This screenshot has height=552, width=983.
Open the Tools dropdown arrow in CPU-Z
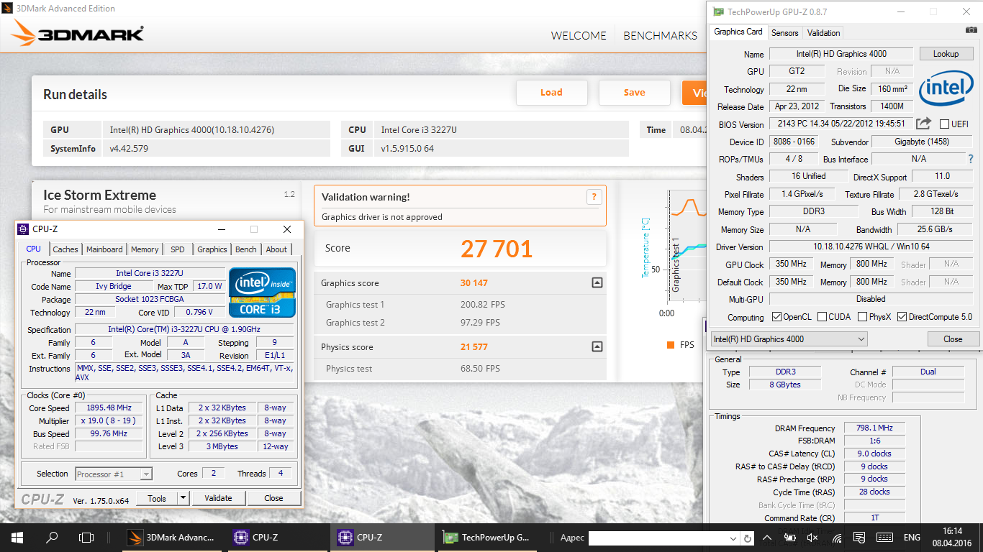pos(183,497)
